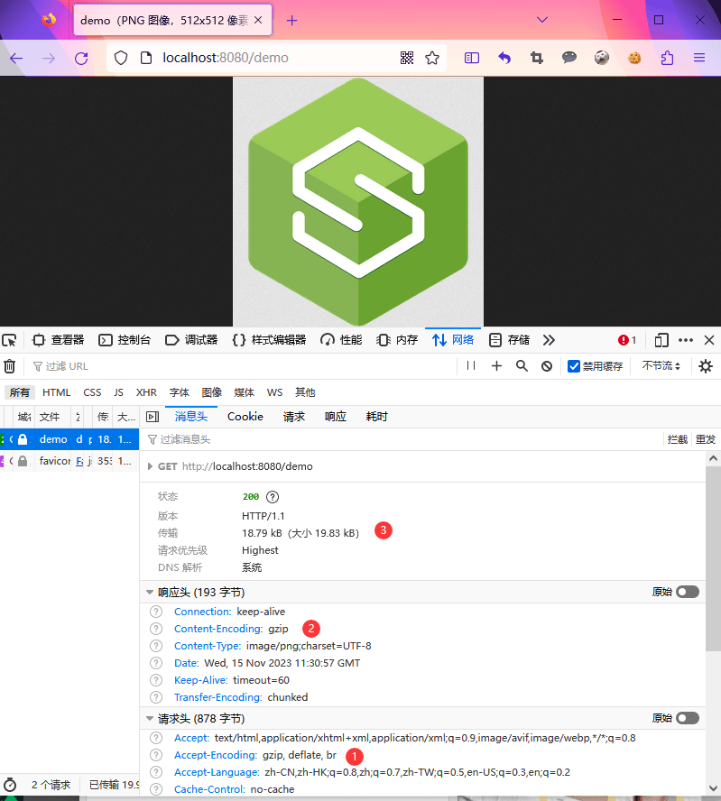Viewport: 721px width, 801px height.
Task: Click the Firefox back arrow
Action: (x=16, y=59)
